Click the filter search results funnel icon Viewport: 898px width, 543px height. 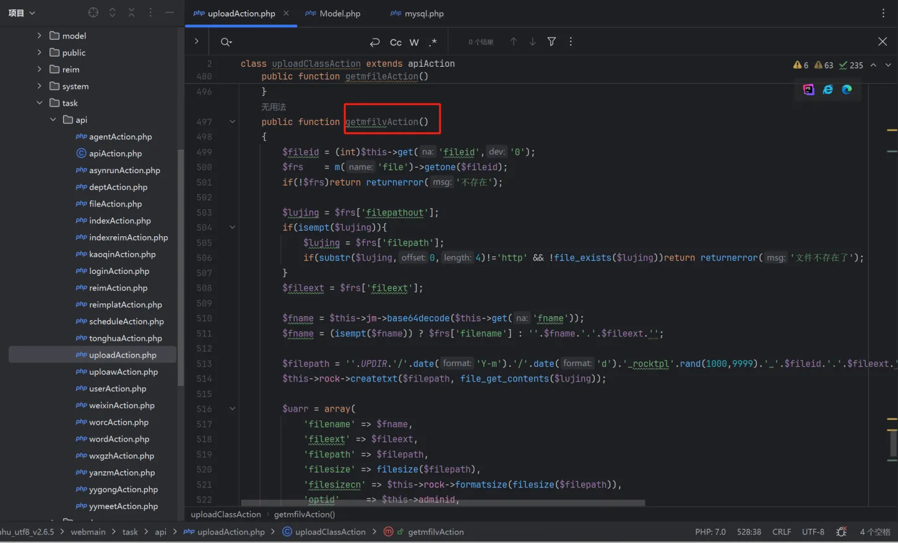(x=551, y=41)
